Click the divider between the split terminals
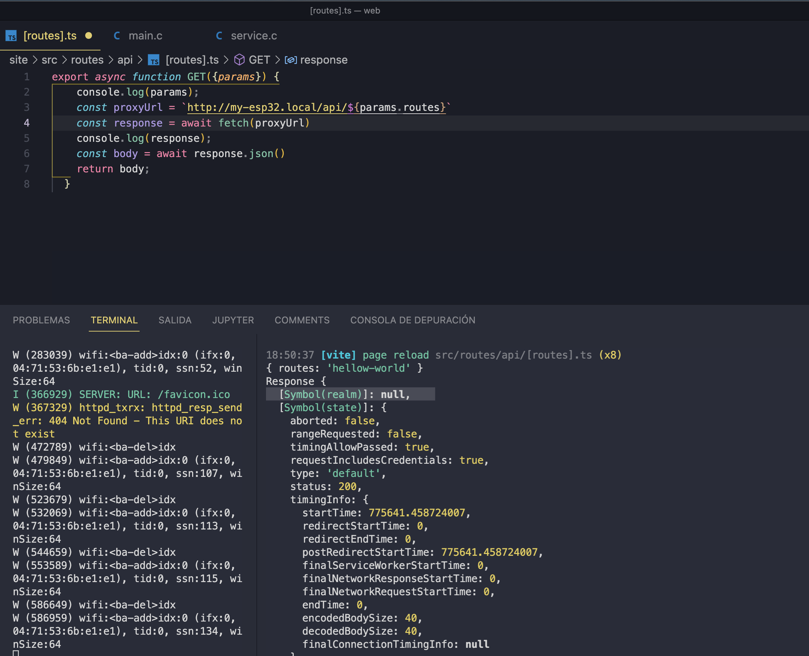This screenshot has width=809, height=656. tap(257, 491)
